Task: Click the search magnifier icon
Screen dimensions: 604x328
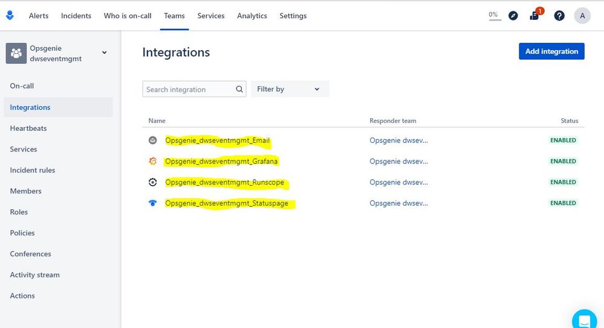Action: (x=239, y=89)
